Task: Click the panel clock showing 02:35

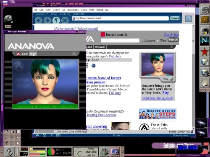Action: [x=86, y=152]
